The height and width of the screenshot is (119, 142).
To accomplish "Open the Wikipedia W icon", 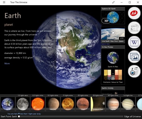I will coord(134,42).
